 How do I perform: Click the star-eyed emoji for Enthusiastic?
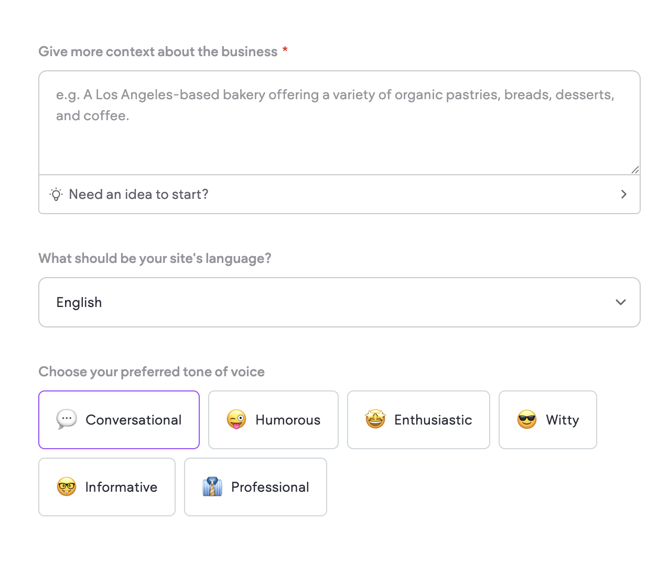pos(375,419)
